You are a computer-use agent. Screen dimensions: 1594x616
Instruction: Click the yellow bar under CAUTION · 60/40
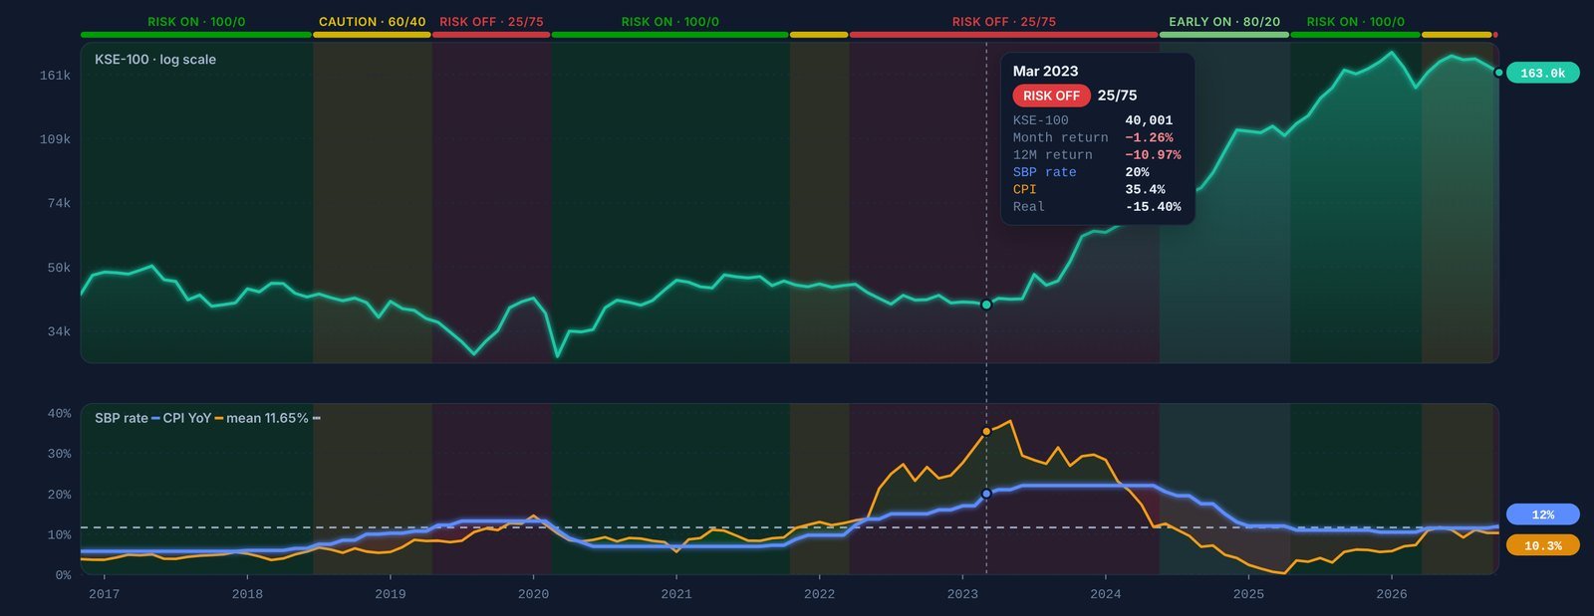point(372,35)
